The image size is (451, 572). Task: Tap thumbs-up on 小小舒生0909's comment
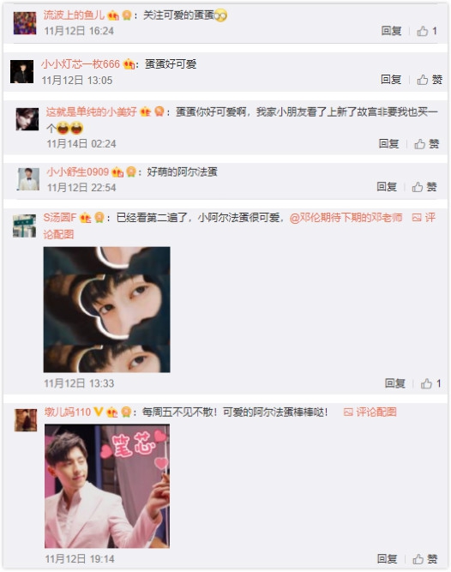point(424,187)
